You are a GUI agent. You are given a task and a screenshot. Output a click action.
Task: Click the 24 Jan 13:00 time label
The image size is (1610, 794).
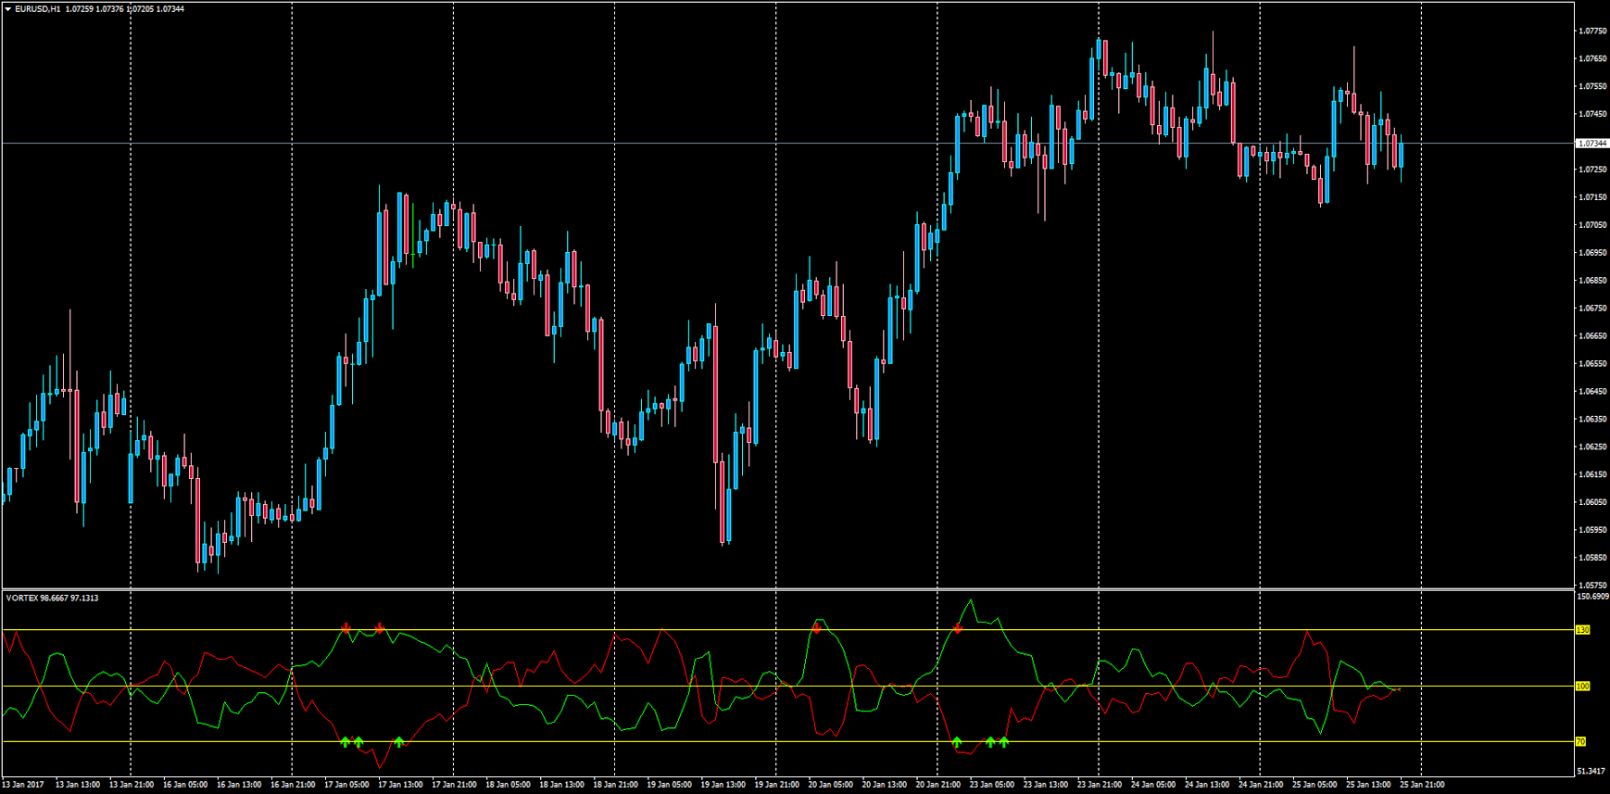coord(1206,785)
